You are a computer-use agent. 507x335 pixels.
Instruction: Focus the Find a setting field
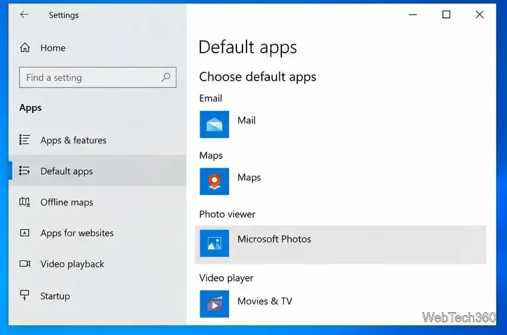point(98,77)
